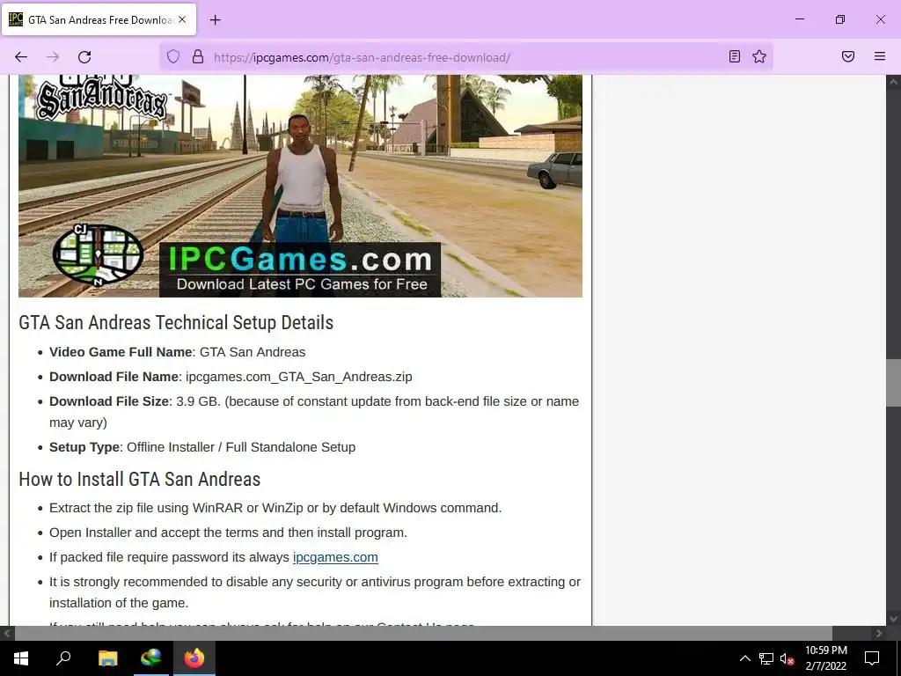Click the 'Video Game Full Name' label
The image size is (901, 676).
pos(121,352)
